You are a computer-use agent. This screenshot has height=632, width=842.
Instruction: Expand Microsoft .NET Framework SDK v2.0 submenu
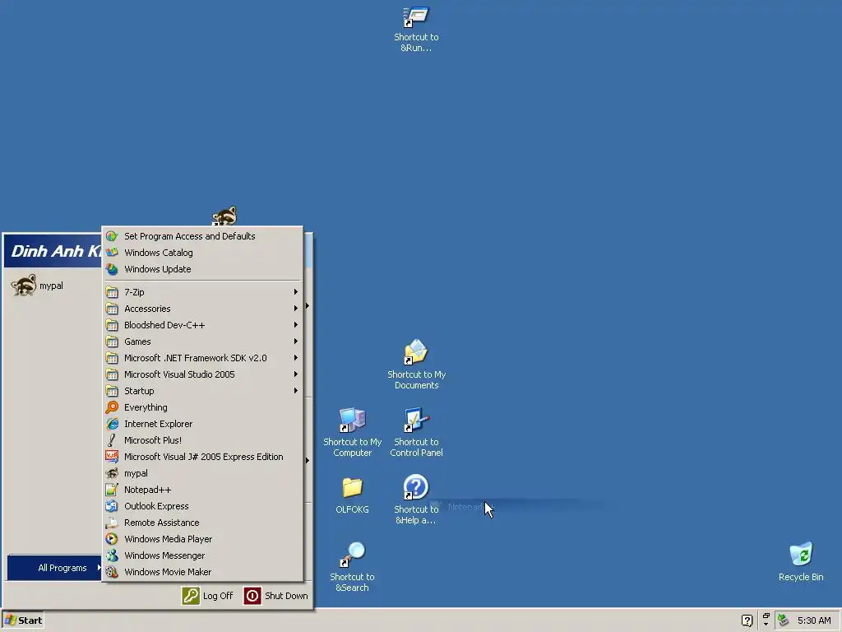click(295, 358)
